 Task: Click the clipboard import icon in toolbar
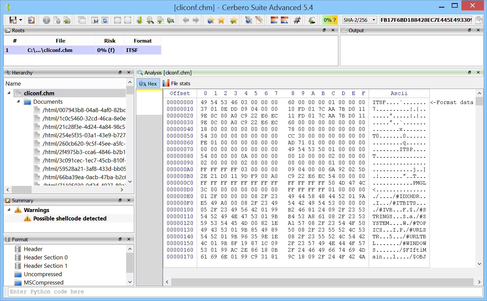[x=31, y=20]
